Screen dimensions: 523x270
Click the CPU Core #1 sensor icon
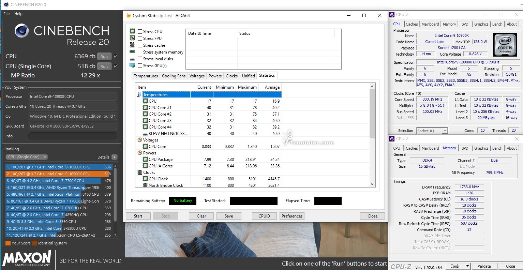coord(145,107)
